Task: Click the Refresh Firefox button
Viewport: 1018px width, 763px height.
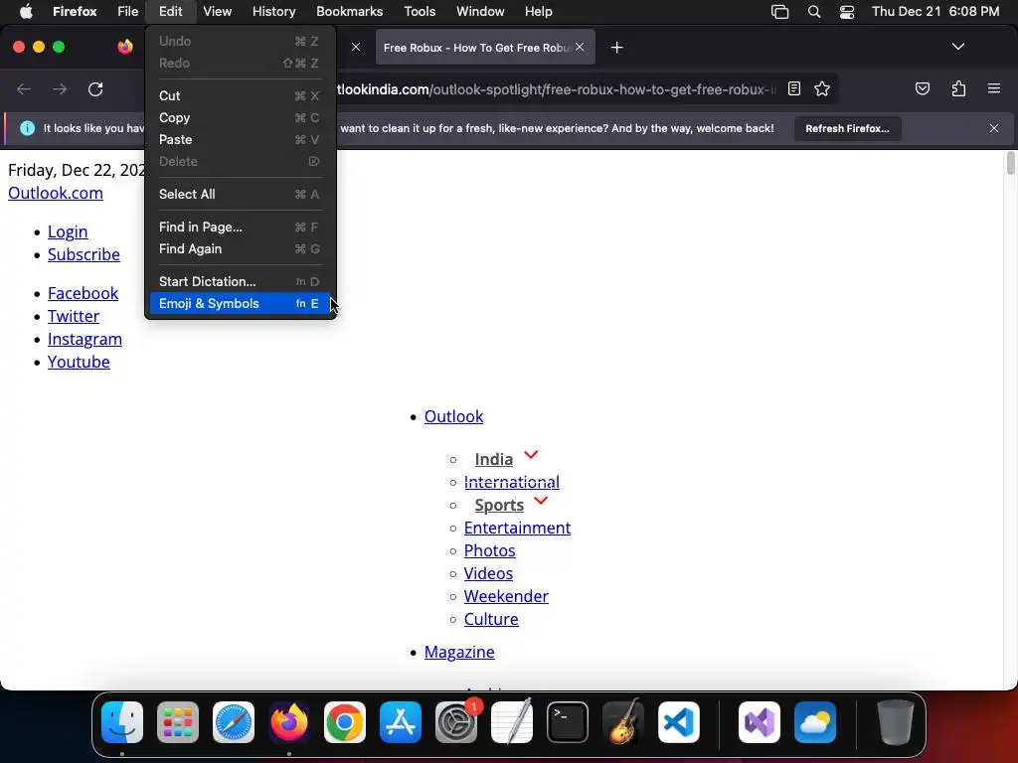Action: click(847, 128)
